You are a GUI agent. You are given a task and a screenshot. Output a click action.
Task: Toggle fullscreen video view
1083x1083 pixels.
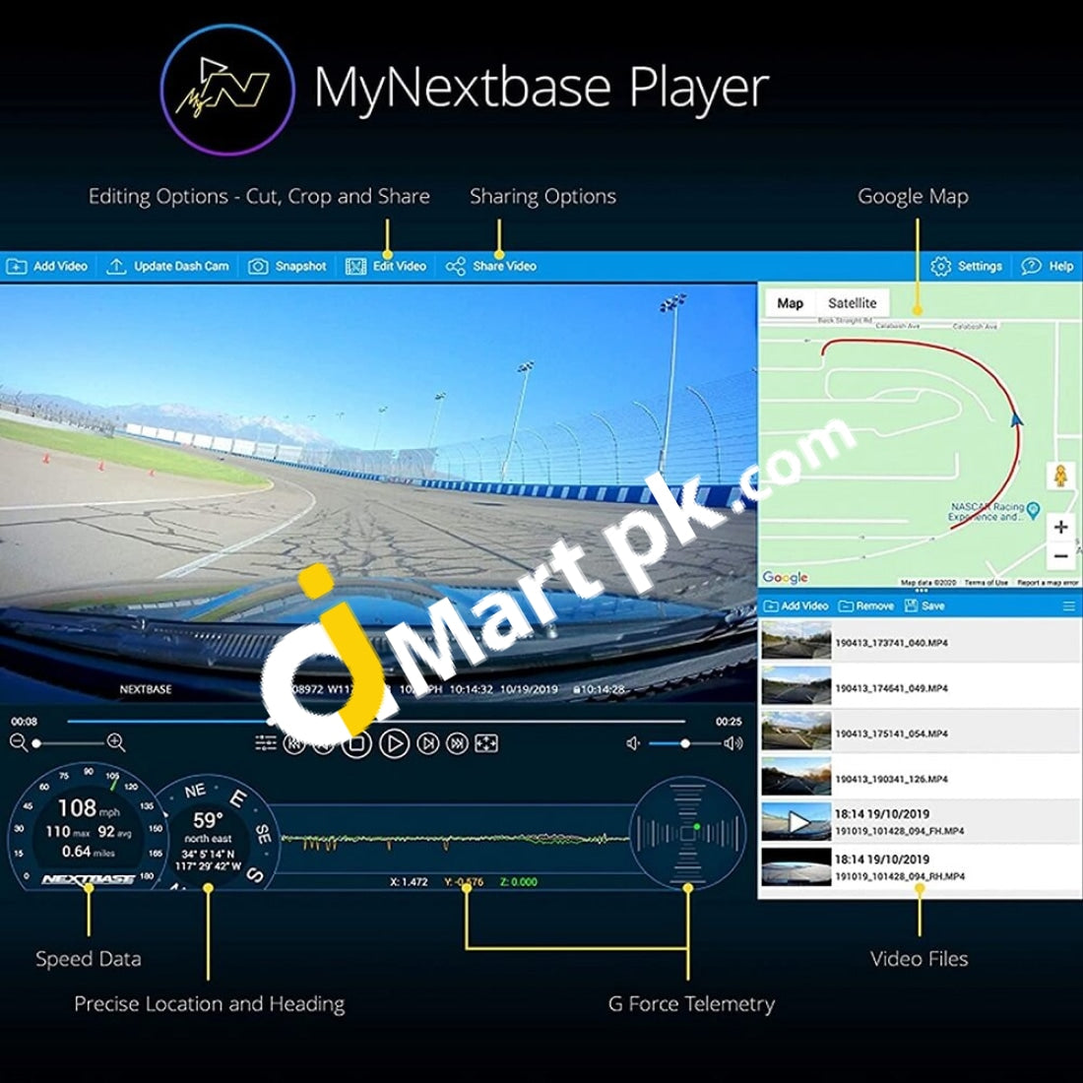486,744
